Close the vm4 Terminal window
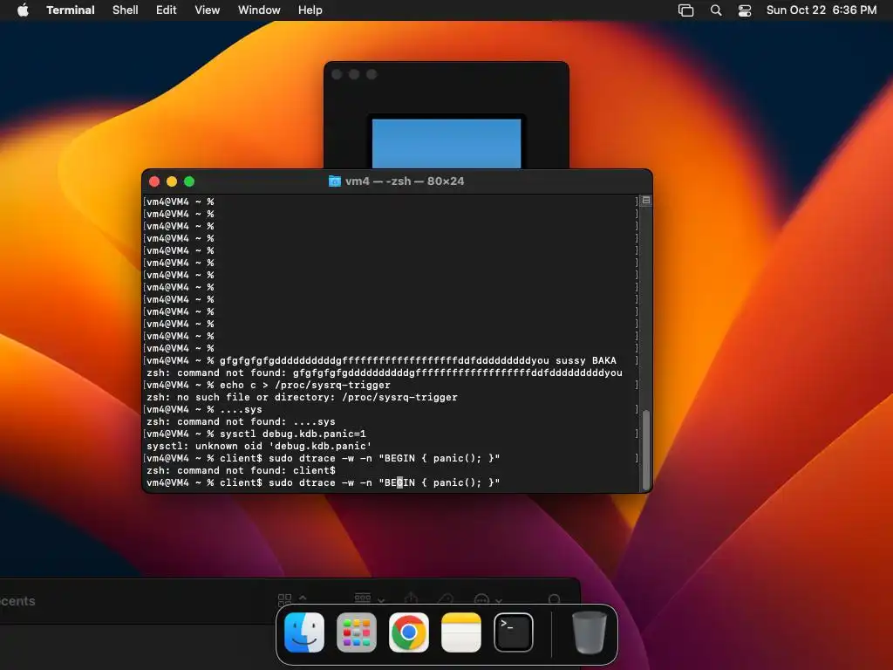Screen dimensions: 893x670 tap(154, 181)
